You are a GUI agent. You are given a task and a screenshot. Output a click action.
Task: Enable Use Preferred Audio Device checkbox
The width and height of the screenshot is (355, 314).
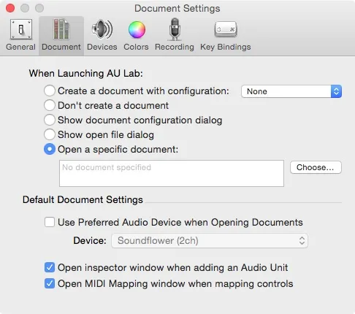click(x=50, y=222)
